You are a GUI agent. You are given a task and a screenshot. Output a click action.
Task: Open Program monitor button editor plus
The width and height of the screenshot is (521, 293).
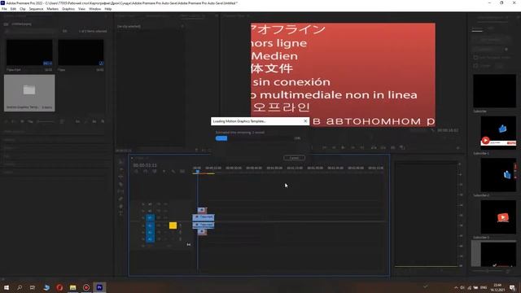[x=458, y=148]
